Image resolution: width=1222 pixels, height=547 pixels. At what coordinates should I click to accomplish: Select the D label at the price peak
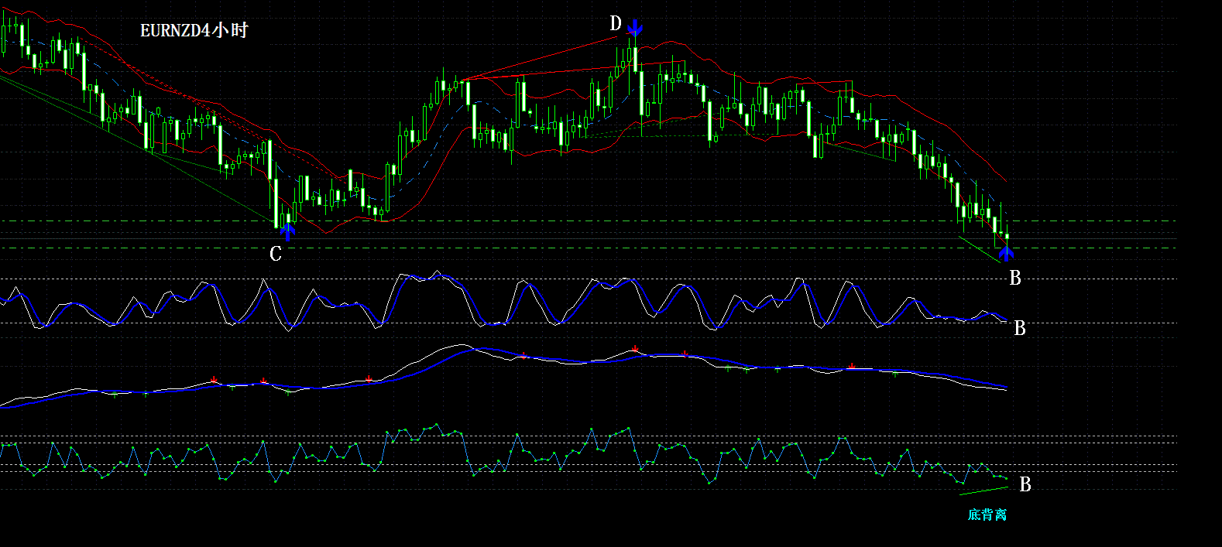coord(616,24)
